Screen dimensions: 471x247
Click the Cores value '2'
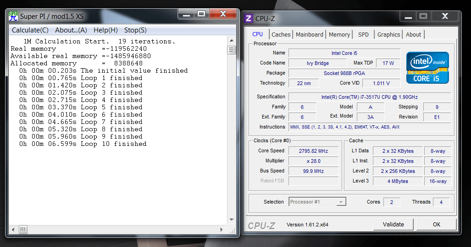[391, 202]
